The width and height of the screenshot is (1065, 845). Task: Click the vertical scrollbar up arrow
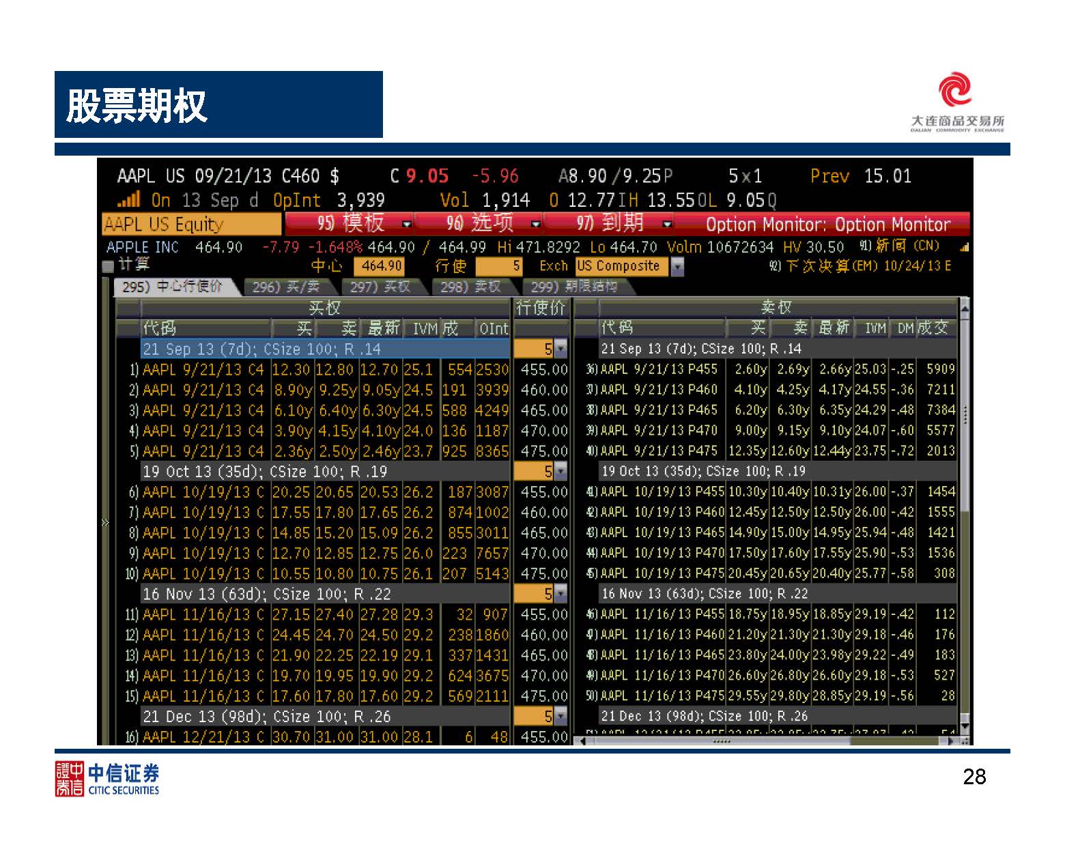(x=965, y=309)
